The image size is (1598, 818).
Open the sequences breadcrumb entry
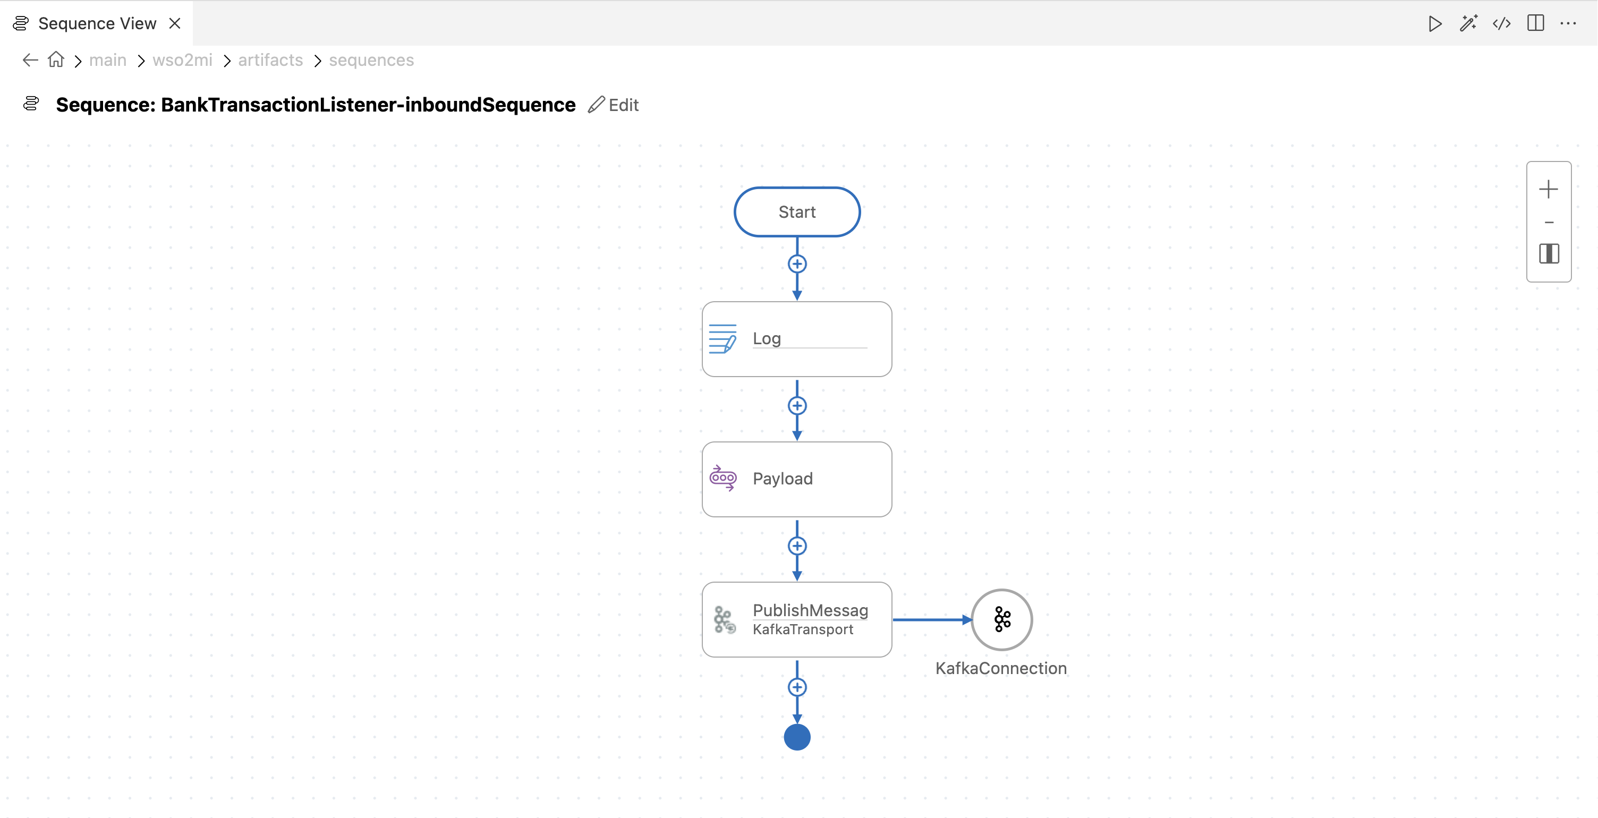coord(371,59)
